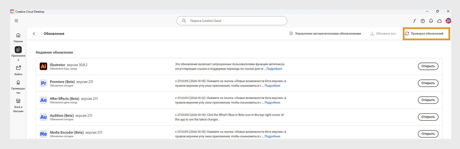Screen dimensions: 460x149
Task: Click Открыть for Premiere (Beta)
Action: point(428,83)
